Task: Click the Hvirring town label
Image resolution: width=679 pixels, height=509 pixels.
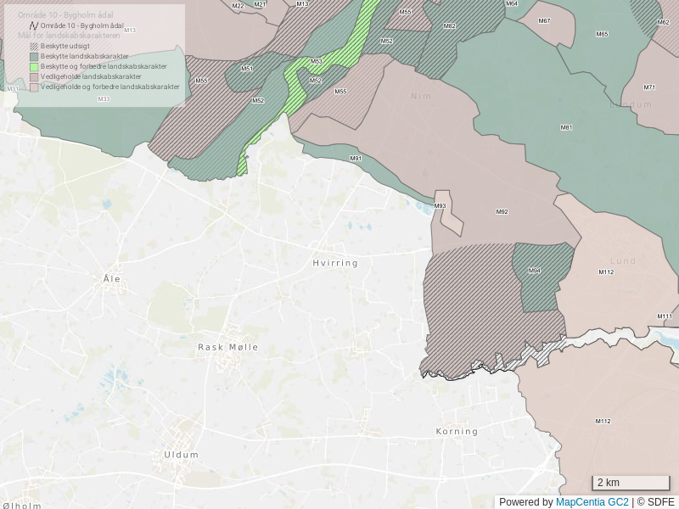Action: pyautogui.click(x=335, y=263)
